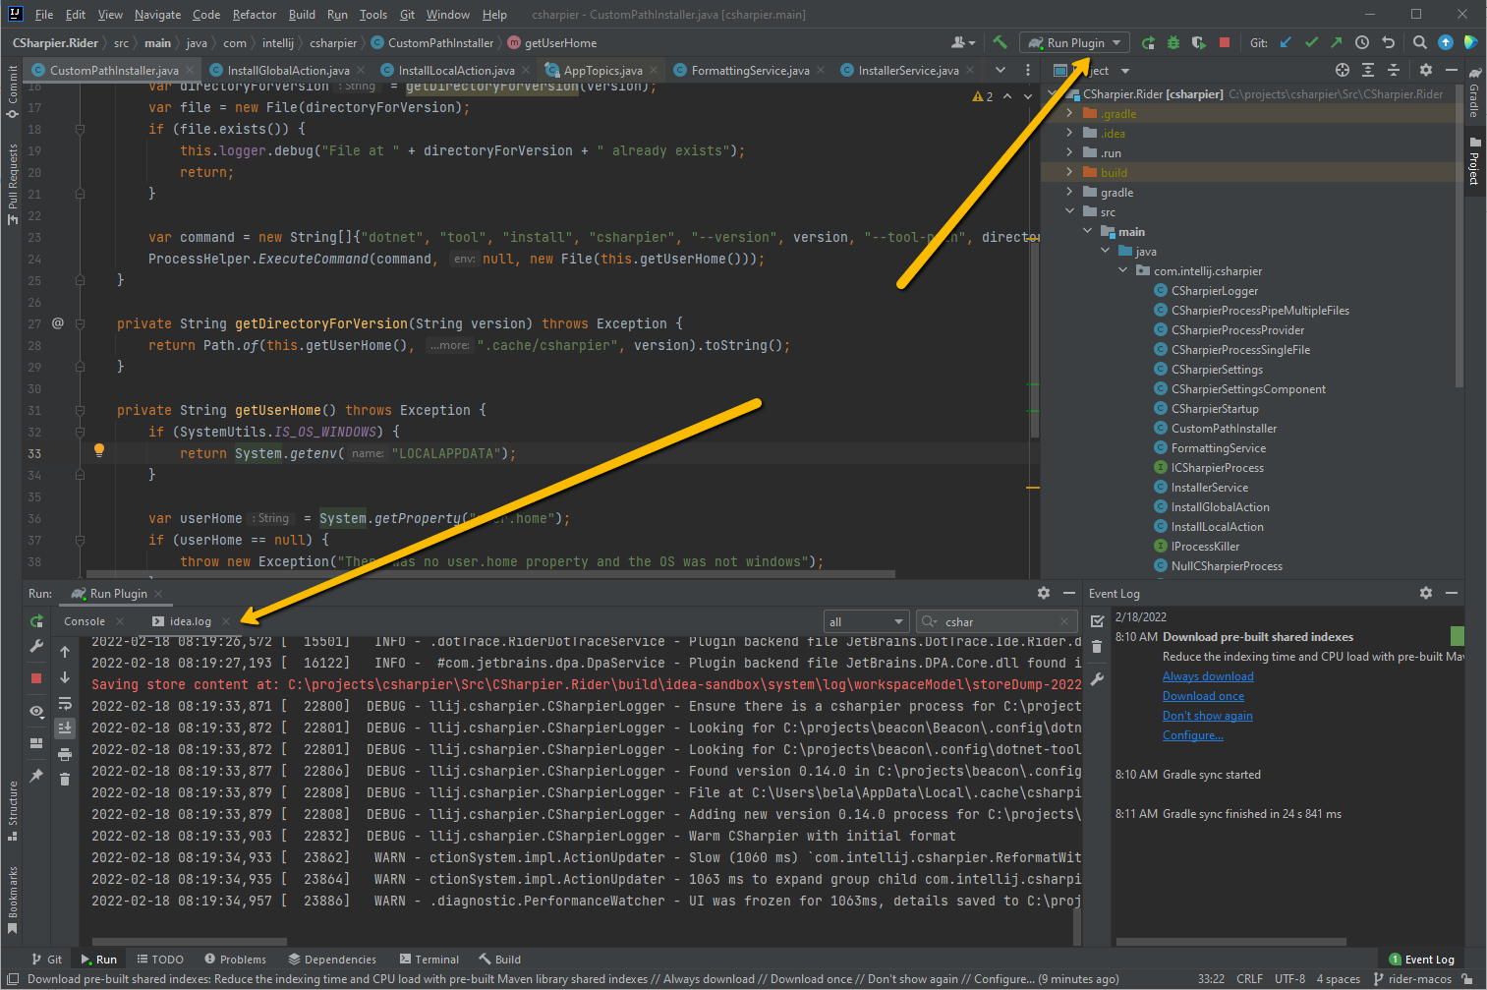Image resolution: width=1487 pixels, height=990 pixels.
Task: Open console view options via eye icon
Action: pos(36,711)
